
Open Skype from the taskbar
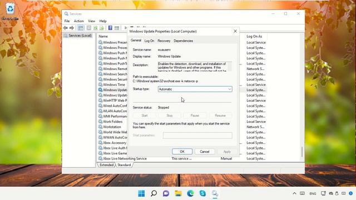pyautogui.click(x=202, y=193)
